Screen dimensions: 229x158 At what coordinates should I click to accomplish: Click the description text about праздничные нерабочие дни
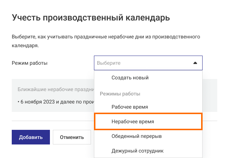coord(106,37)
